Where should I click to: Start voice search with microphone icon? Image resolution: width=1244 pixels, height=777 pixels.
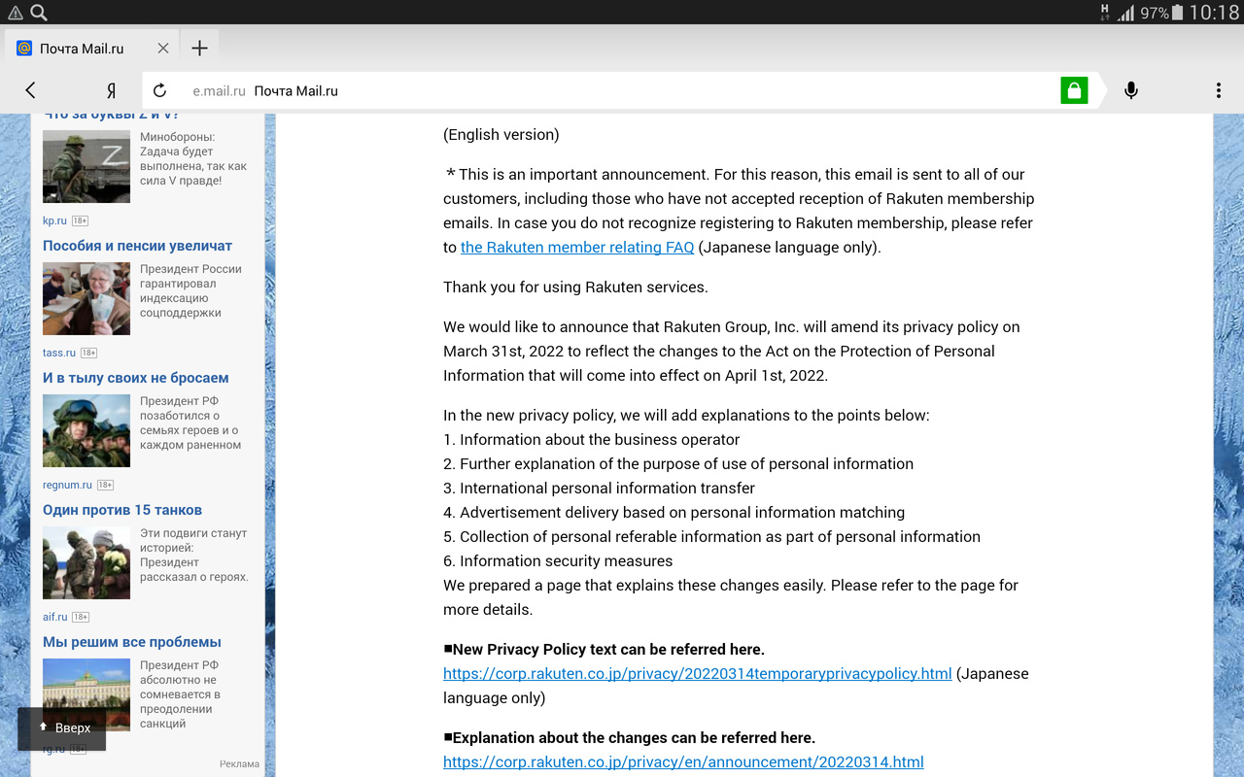click(x=1130, y=90)
